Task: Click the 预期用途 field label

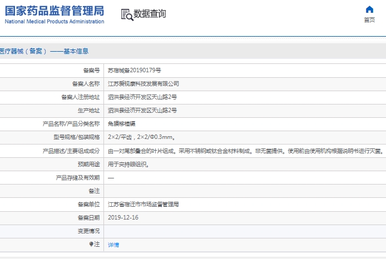Action: click(x=88, y=165)
